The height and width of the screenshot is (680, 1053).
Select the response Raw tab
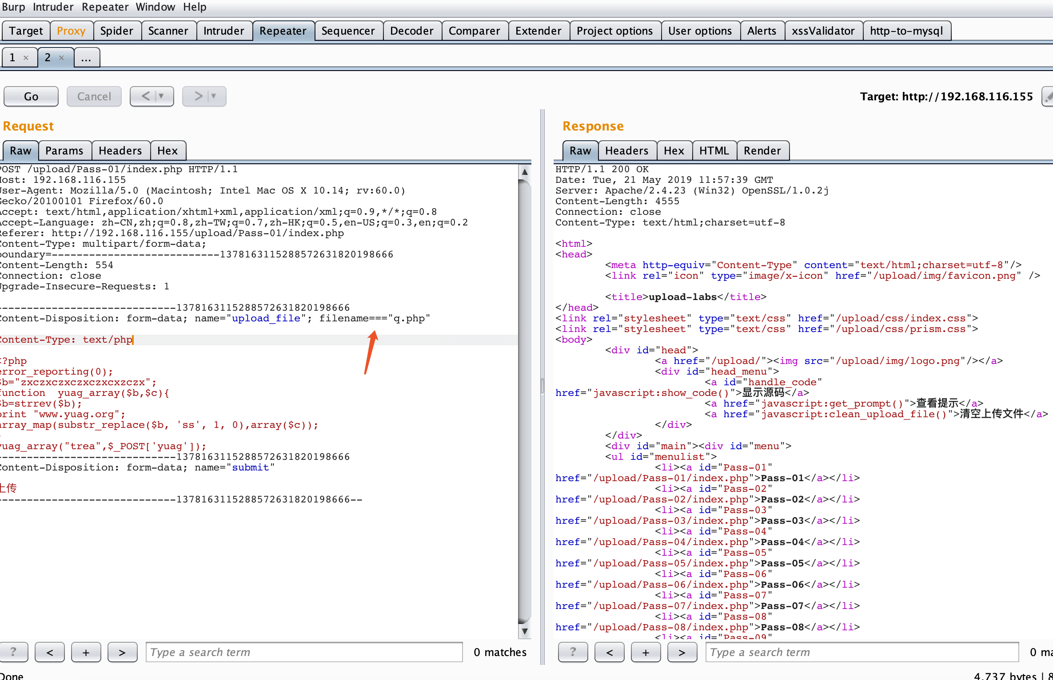(581, 150)
